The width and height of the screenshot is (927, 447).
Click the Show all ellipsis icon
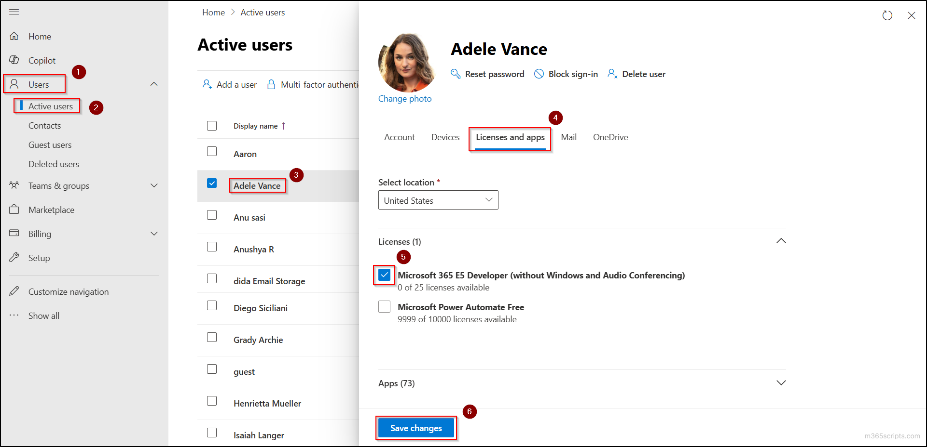click(x=14, y=316)
